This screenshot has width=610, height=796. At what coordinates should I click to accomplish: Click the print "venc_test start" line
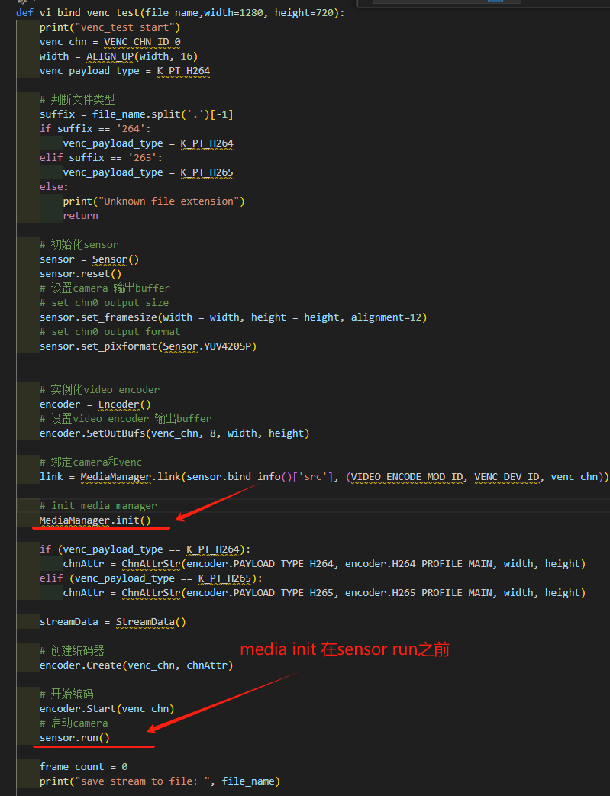click(110, 27)
